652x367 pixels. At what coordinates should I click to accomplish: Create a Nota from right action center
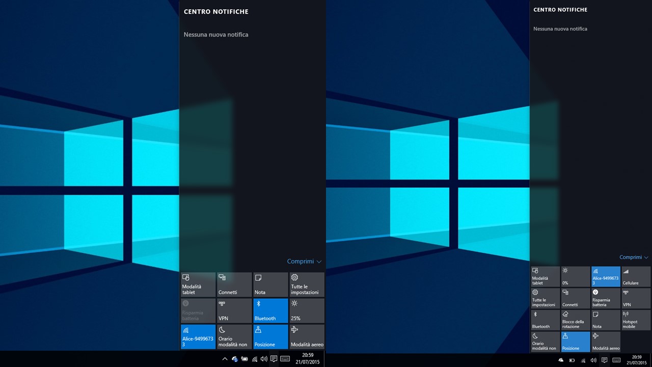click(x=606, y=320)
